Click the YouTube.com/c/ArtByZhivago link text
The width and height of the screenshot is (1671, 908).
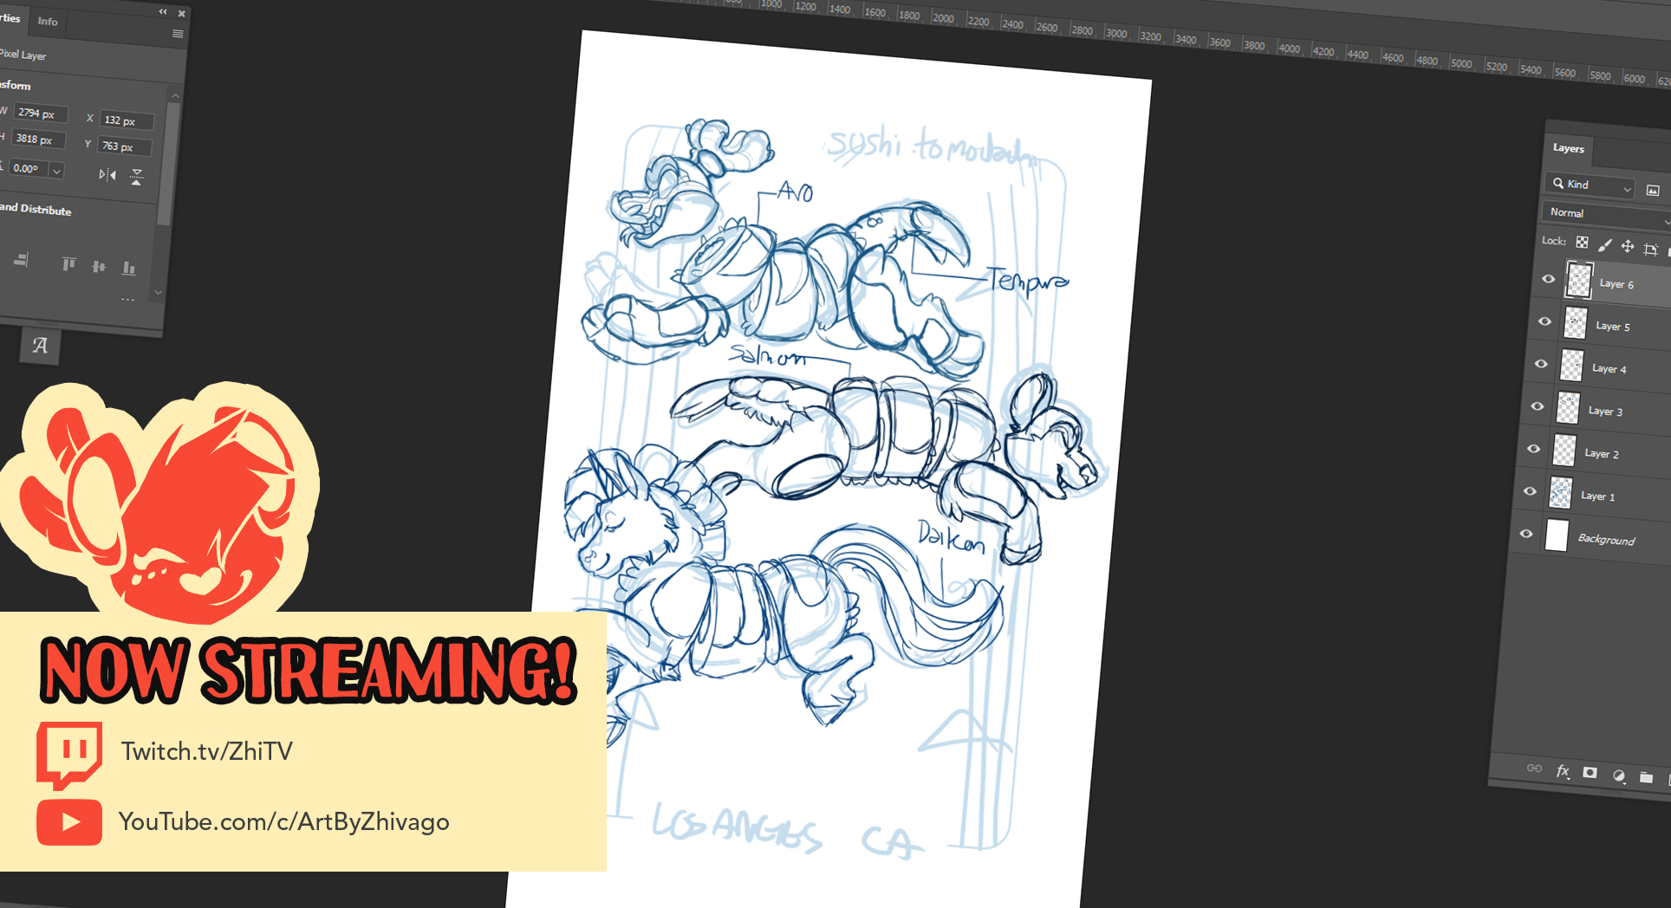pos(283,821)
